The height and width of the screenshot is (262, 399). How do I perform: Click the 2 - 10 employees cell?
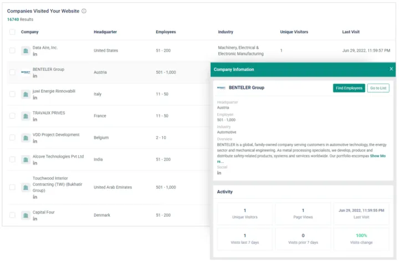pyautogui.click(x=161, y=137)
